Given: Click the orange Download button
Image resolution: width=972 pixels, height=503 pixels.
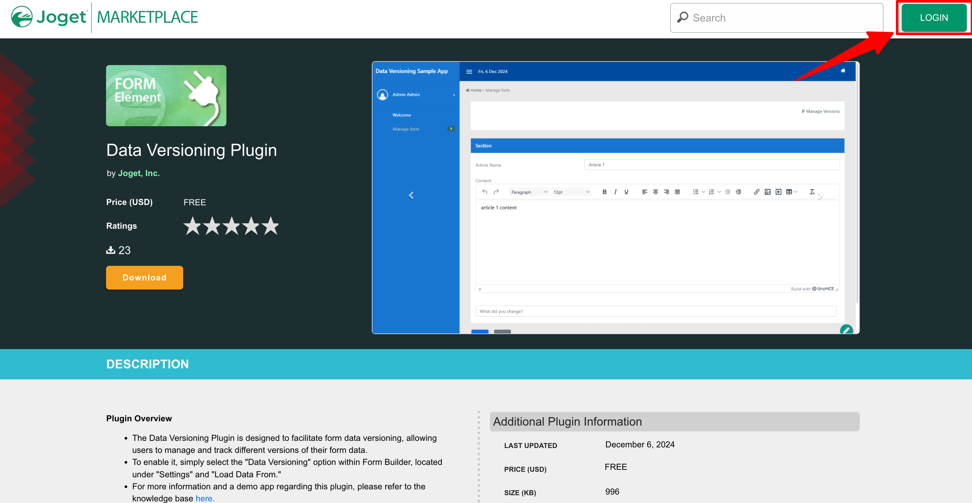Looking at the screenshot, I should pyautogui.click(x=144, y=277).
